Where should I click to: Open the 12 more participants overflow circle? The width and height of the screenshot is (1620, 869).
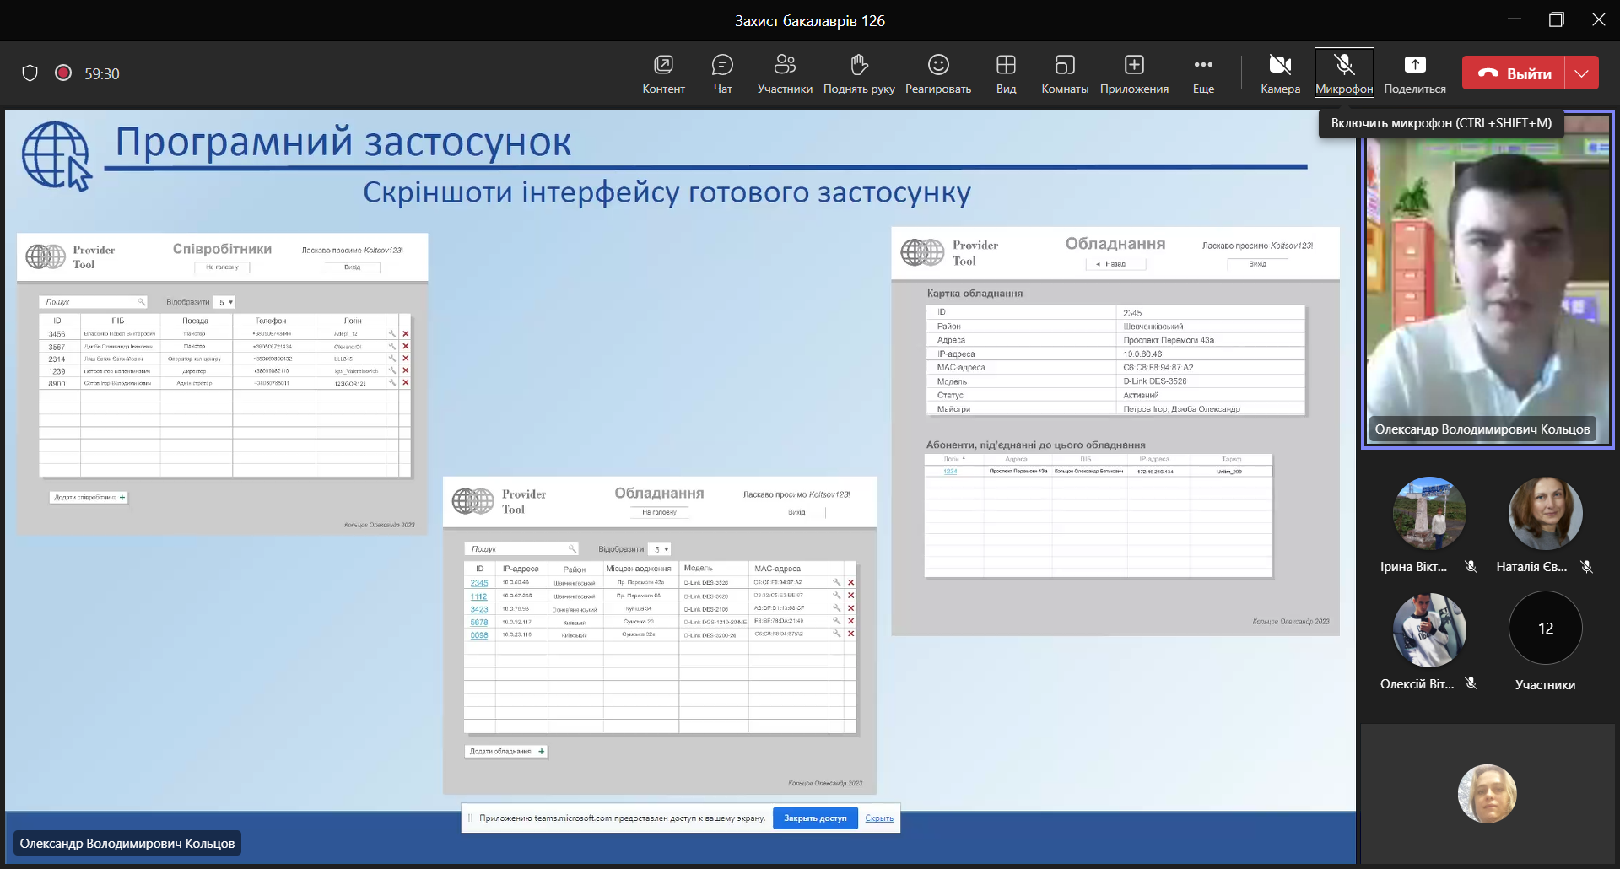1545,629
